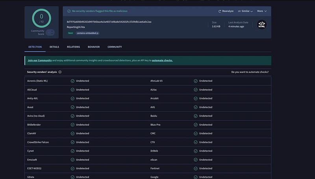Click the Fortinet vendor name

point(155,168)
